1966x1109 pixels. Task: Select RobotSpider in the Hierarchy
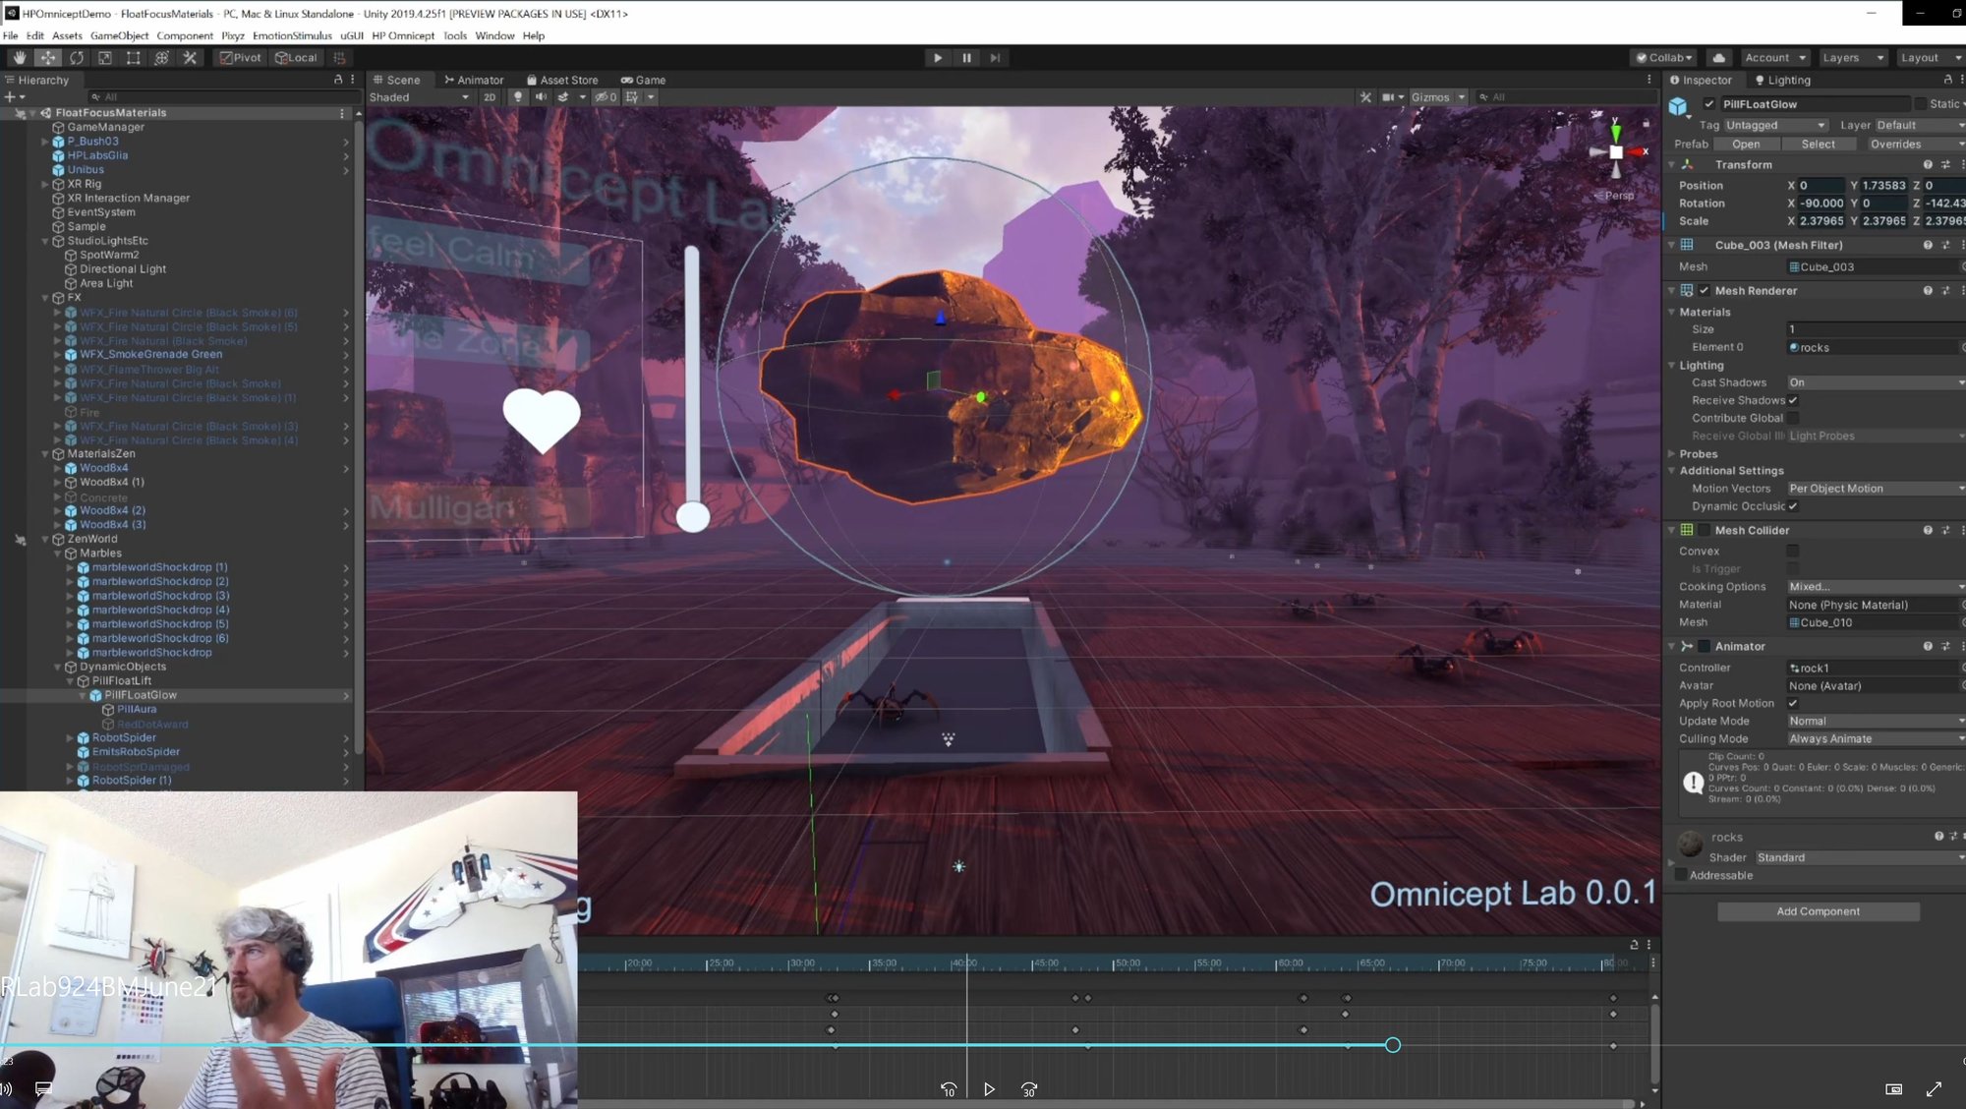coord(124,738)
